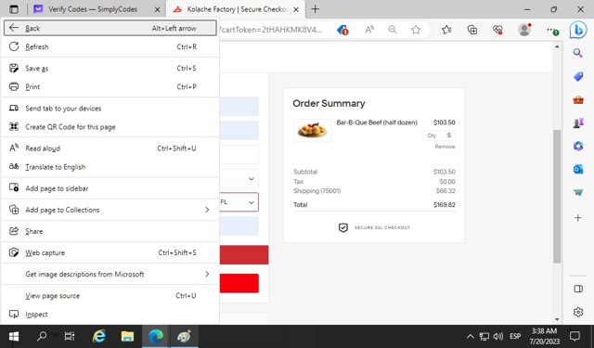Click the Qty 5 quantity field
The height and width of the screenshot is (348, 594).
pyautogui.click(x=439, y=135)
